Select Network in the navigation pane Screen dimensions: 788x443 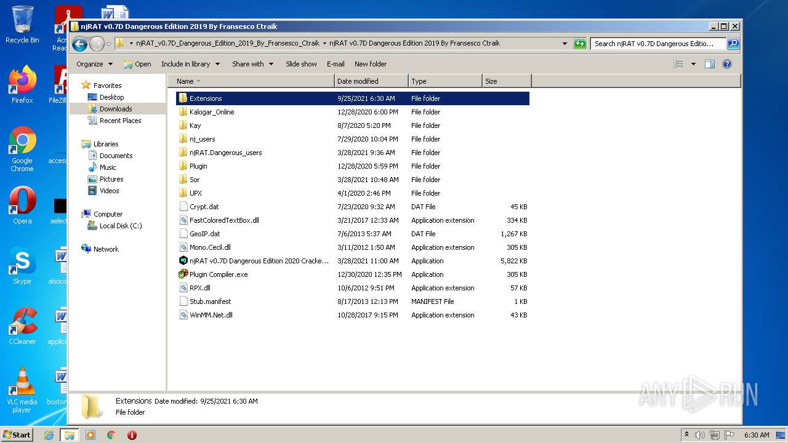pyautogui.click(x=106, y=249)
